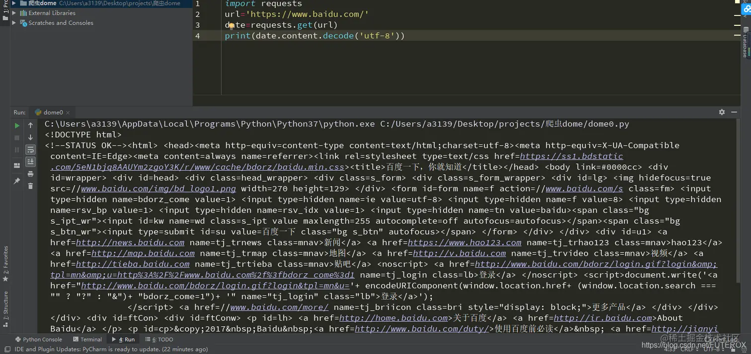This screenshot has width=751, height=354.
Task: Open the Database side tool window
Action: click(x=745, y=43)
